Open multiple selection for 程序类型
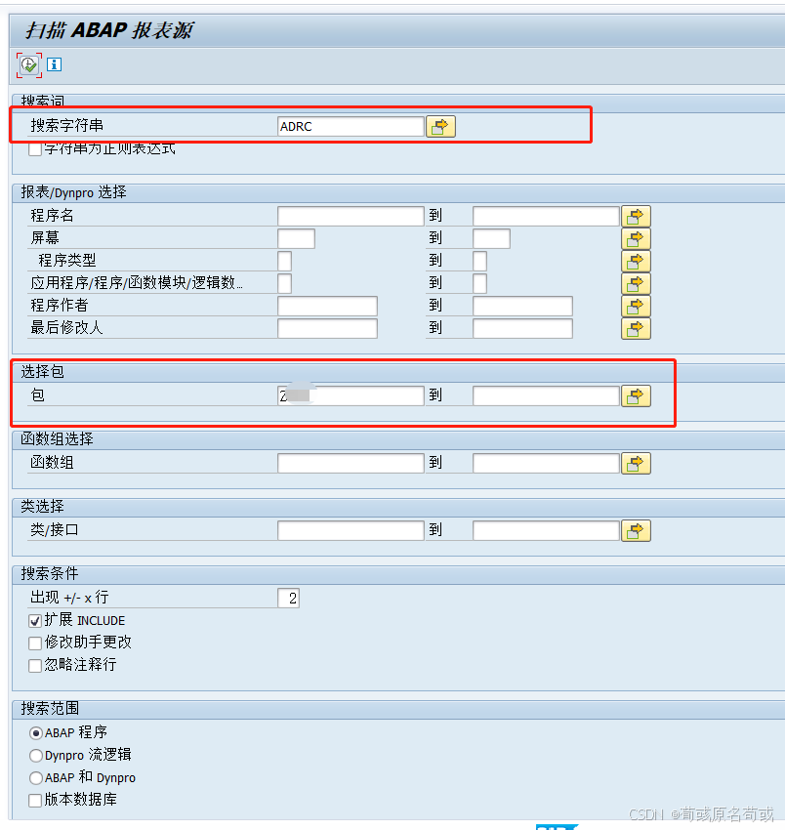 pos(636,261)
